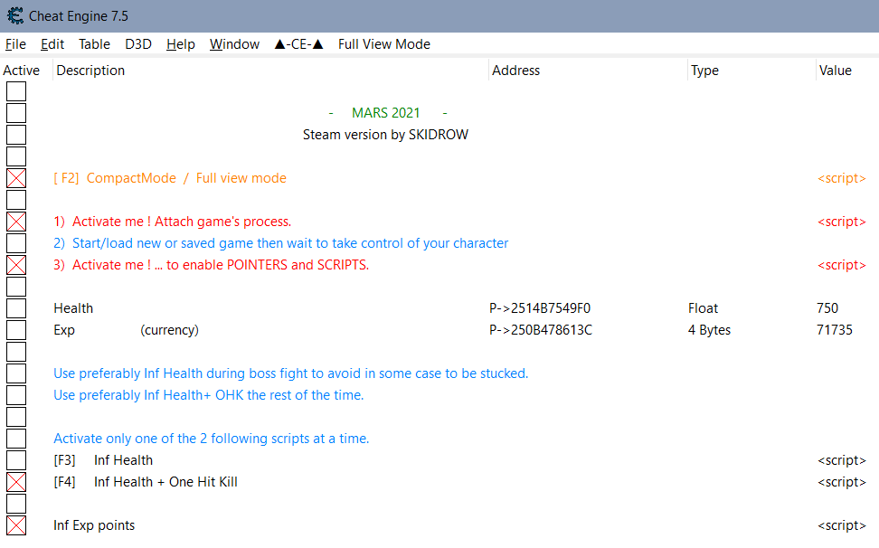The image size is (879, 548).
Task: Toggle the CompactMode / Full view mode checkbox
Action: pos(16,178)
